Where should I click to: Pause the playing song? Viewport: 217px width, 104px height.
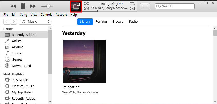pyautogui.click(x=23, y=6)
